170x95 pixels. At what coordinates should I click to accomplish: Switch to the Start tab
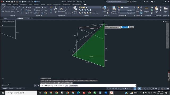click(x=5, y=18)
